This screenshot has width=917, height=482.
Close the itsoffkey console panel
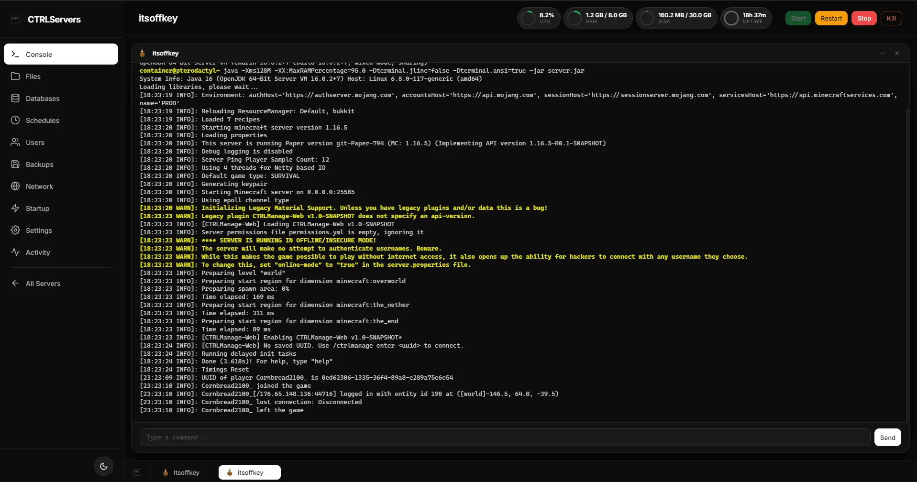(x=897, y=53)
